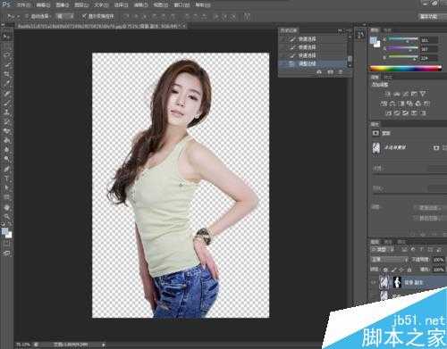Toggle lock image pixels in Layers panel

[393, 270]
